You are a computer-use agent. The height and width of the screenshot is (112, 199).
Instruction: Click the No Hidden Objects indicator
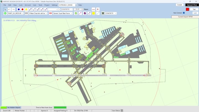[14, 108]
